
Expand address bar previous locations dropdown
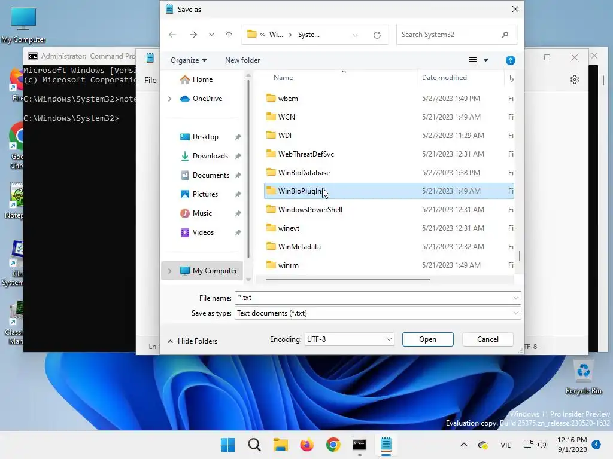click(x=355, y=35)
